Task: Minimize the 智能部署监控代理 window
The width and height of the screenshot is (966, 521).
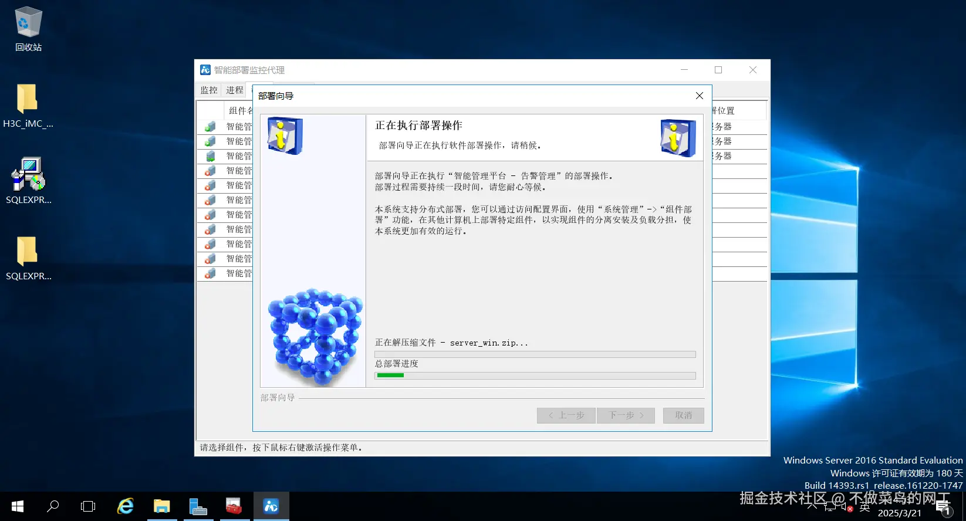Action: (684, 70)
